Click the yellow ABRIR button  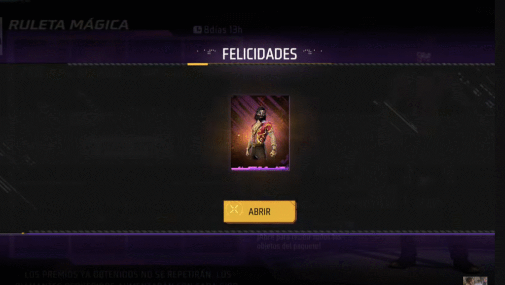260,212
